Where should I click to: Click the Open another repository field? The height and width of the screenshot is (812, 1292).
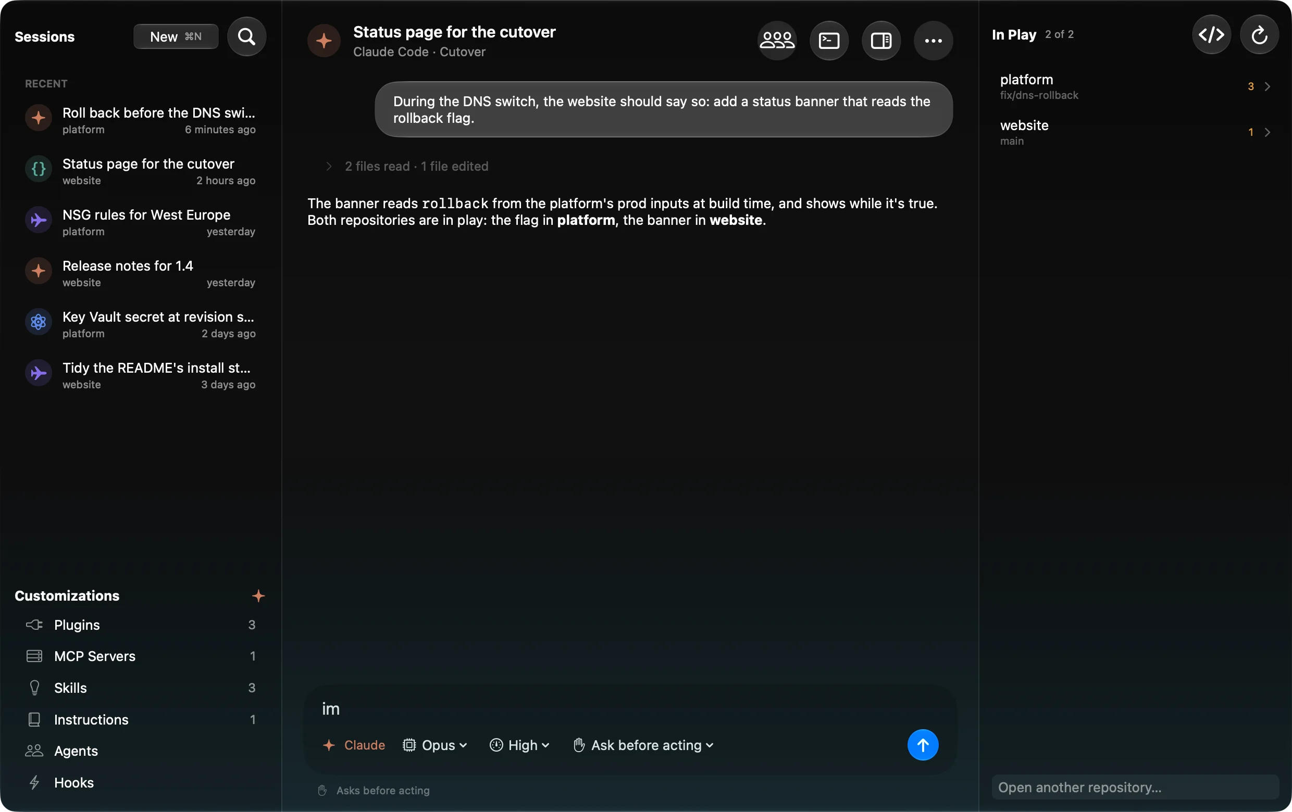[1135, 787]
